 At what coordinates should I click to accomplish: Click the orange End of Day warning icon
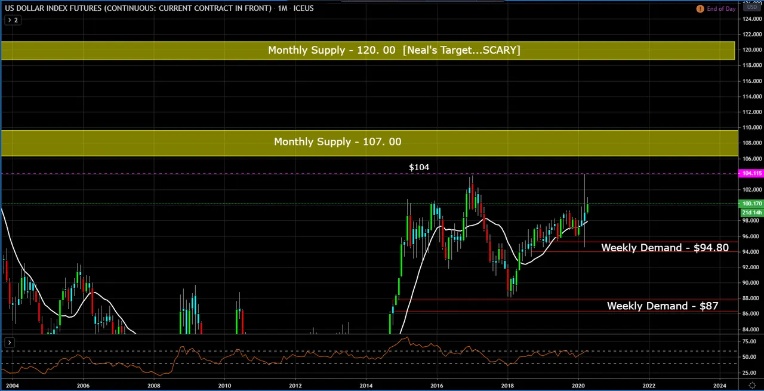700,9
